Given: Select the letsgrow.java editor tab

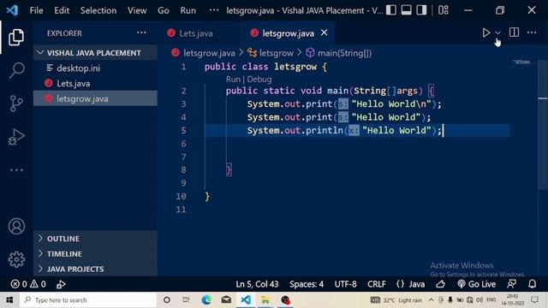Looking at the screenshot, I should click(x=288, y=33).
